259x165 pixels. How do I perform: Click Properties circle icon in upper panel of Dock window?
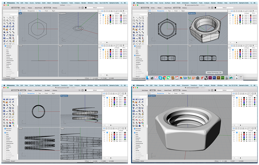pos(234,11)
